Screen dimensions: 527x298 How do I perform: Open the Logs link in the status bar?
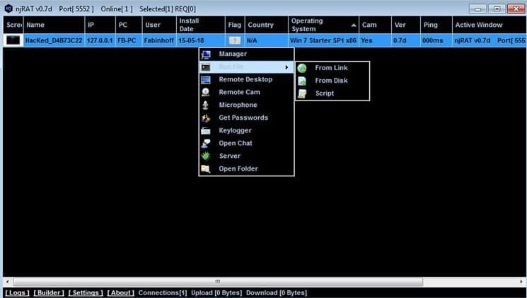pyautogui.click(x=17, y=293)
